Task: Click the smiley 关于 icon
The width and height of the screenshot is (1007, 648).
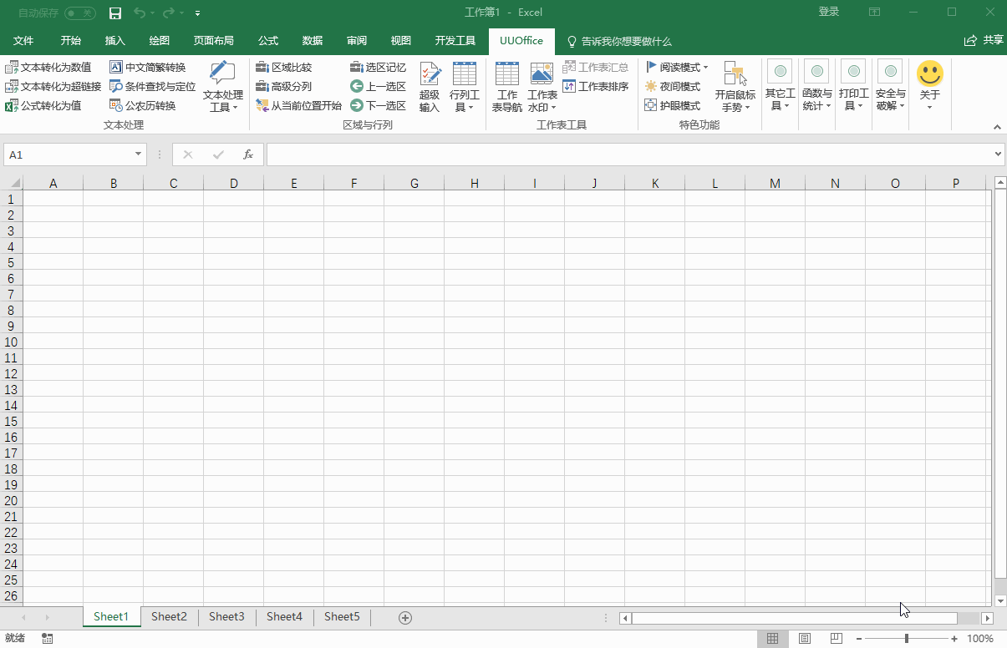Action: pyautogui.click(x=930, y=73)
